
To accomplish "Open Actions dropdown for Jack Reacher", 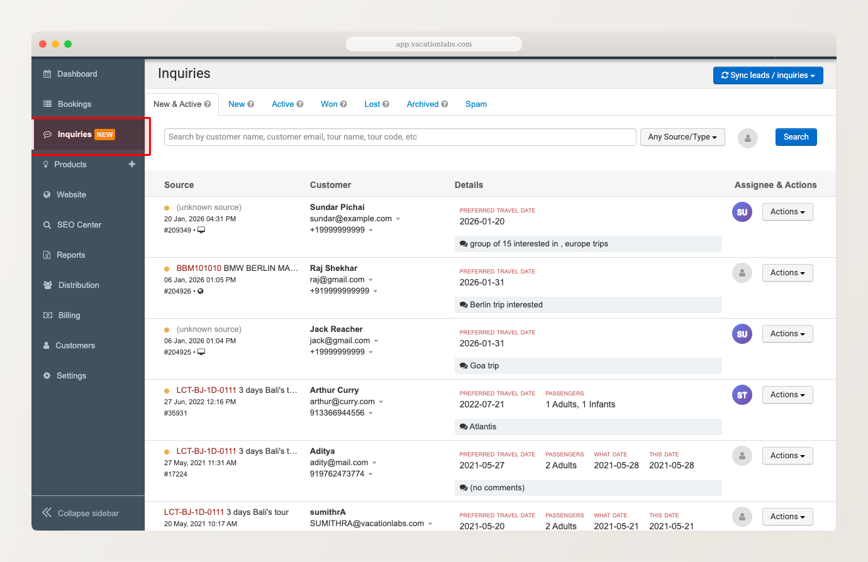I will point(787,333).
